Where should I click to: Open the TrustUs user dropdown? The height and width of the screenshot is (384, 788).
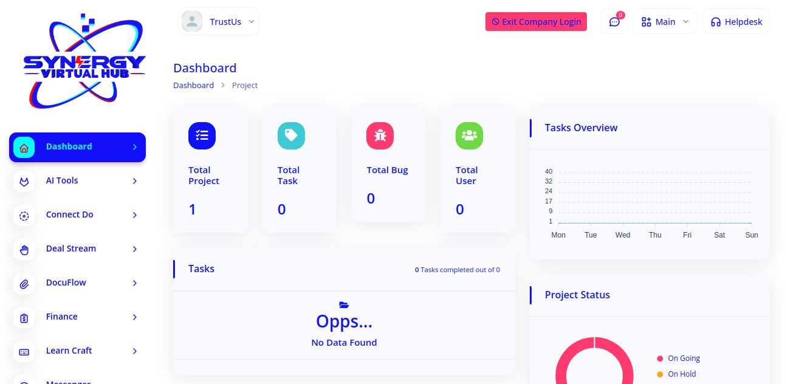[x=219, y=22]
